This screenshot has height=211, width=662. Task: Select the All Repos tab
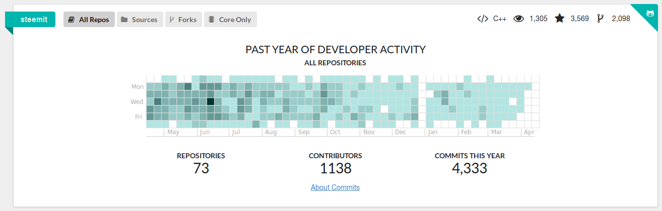point(89,20)
